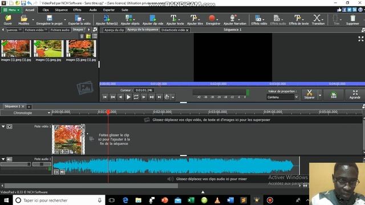Open the Modèles templates icon
This screenshot has height=205, width=365.
tap(23, 20)
